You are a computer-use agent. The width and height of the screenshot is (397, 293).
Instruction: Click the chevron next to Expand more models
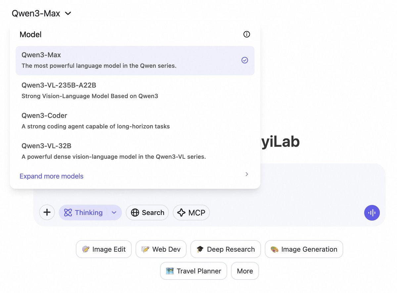click(x=246, y=174)
